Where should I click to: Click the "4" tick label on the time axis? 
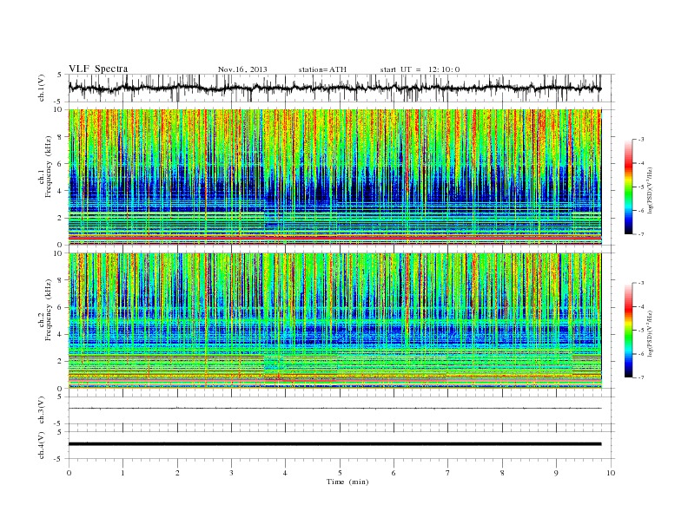286,473
